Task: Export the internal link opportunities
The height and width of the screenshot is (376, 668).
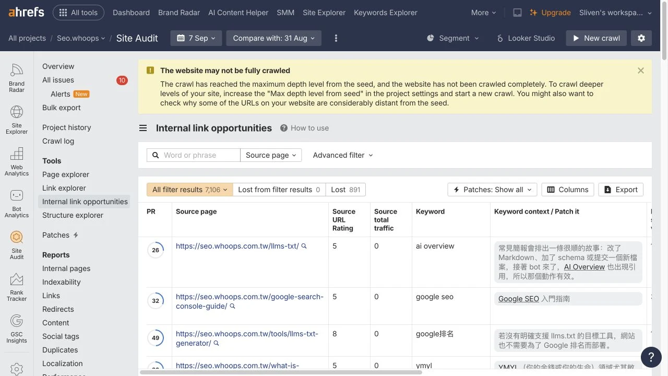Action: [621, 190]
